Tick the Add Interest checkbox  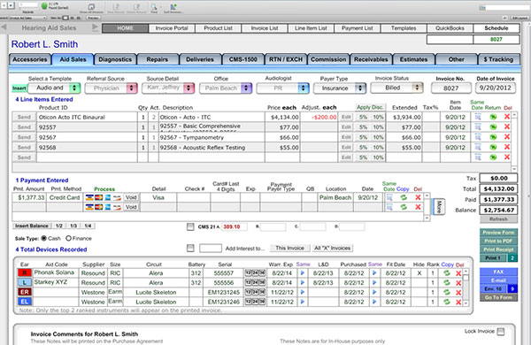190,249
